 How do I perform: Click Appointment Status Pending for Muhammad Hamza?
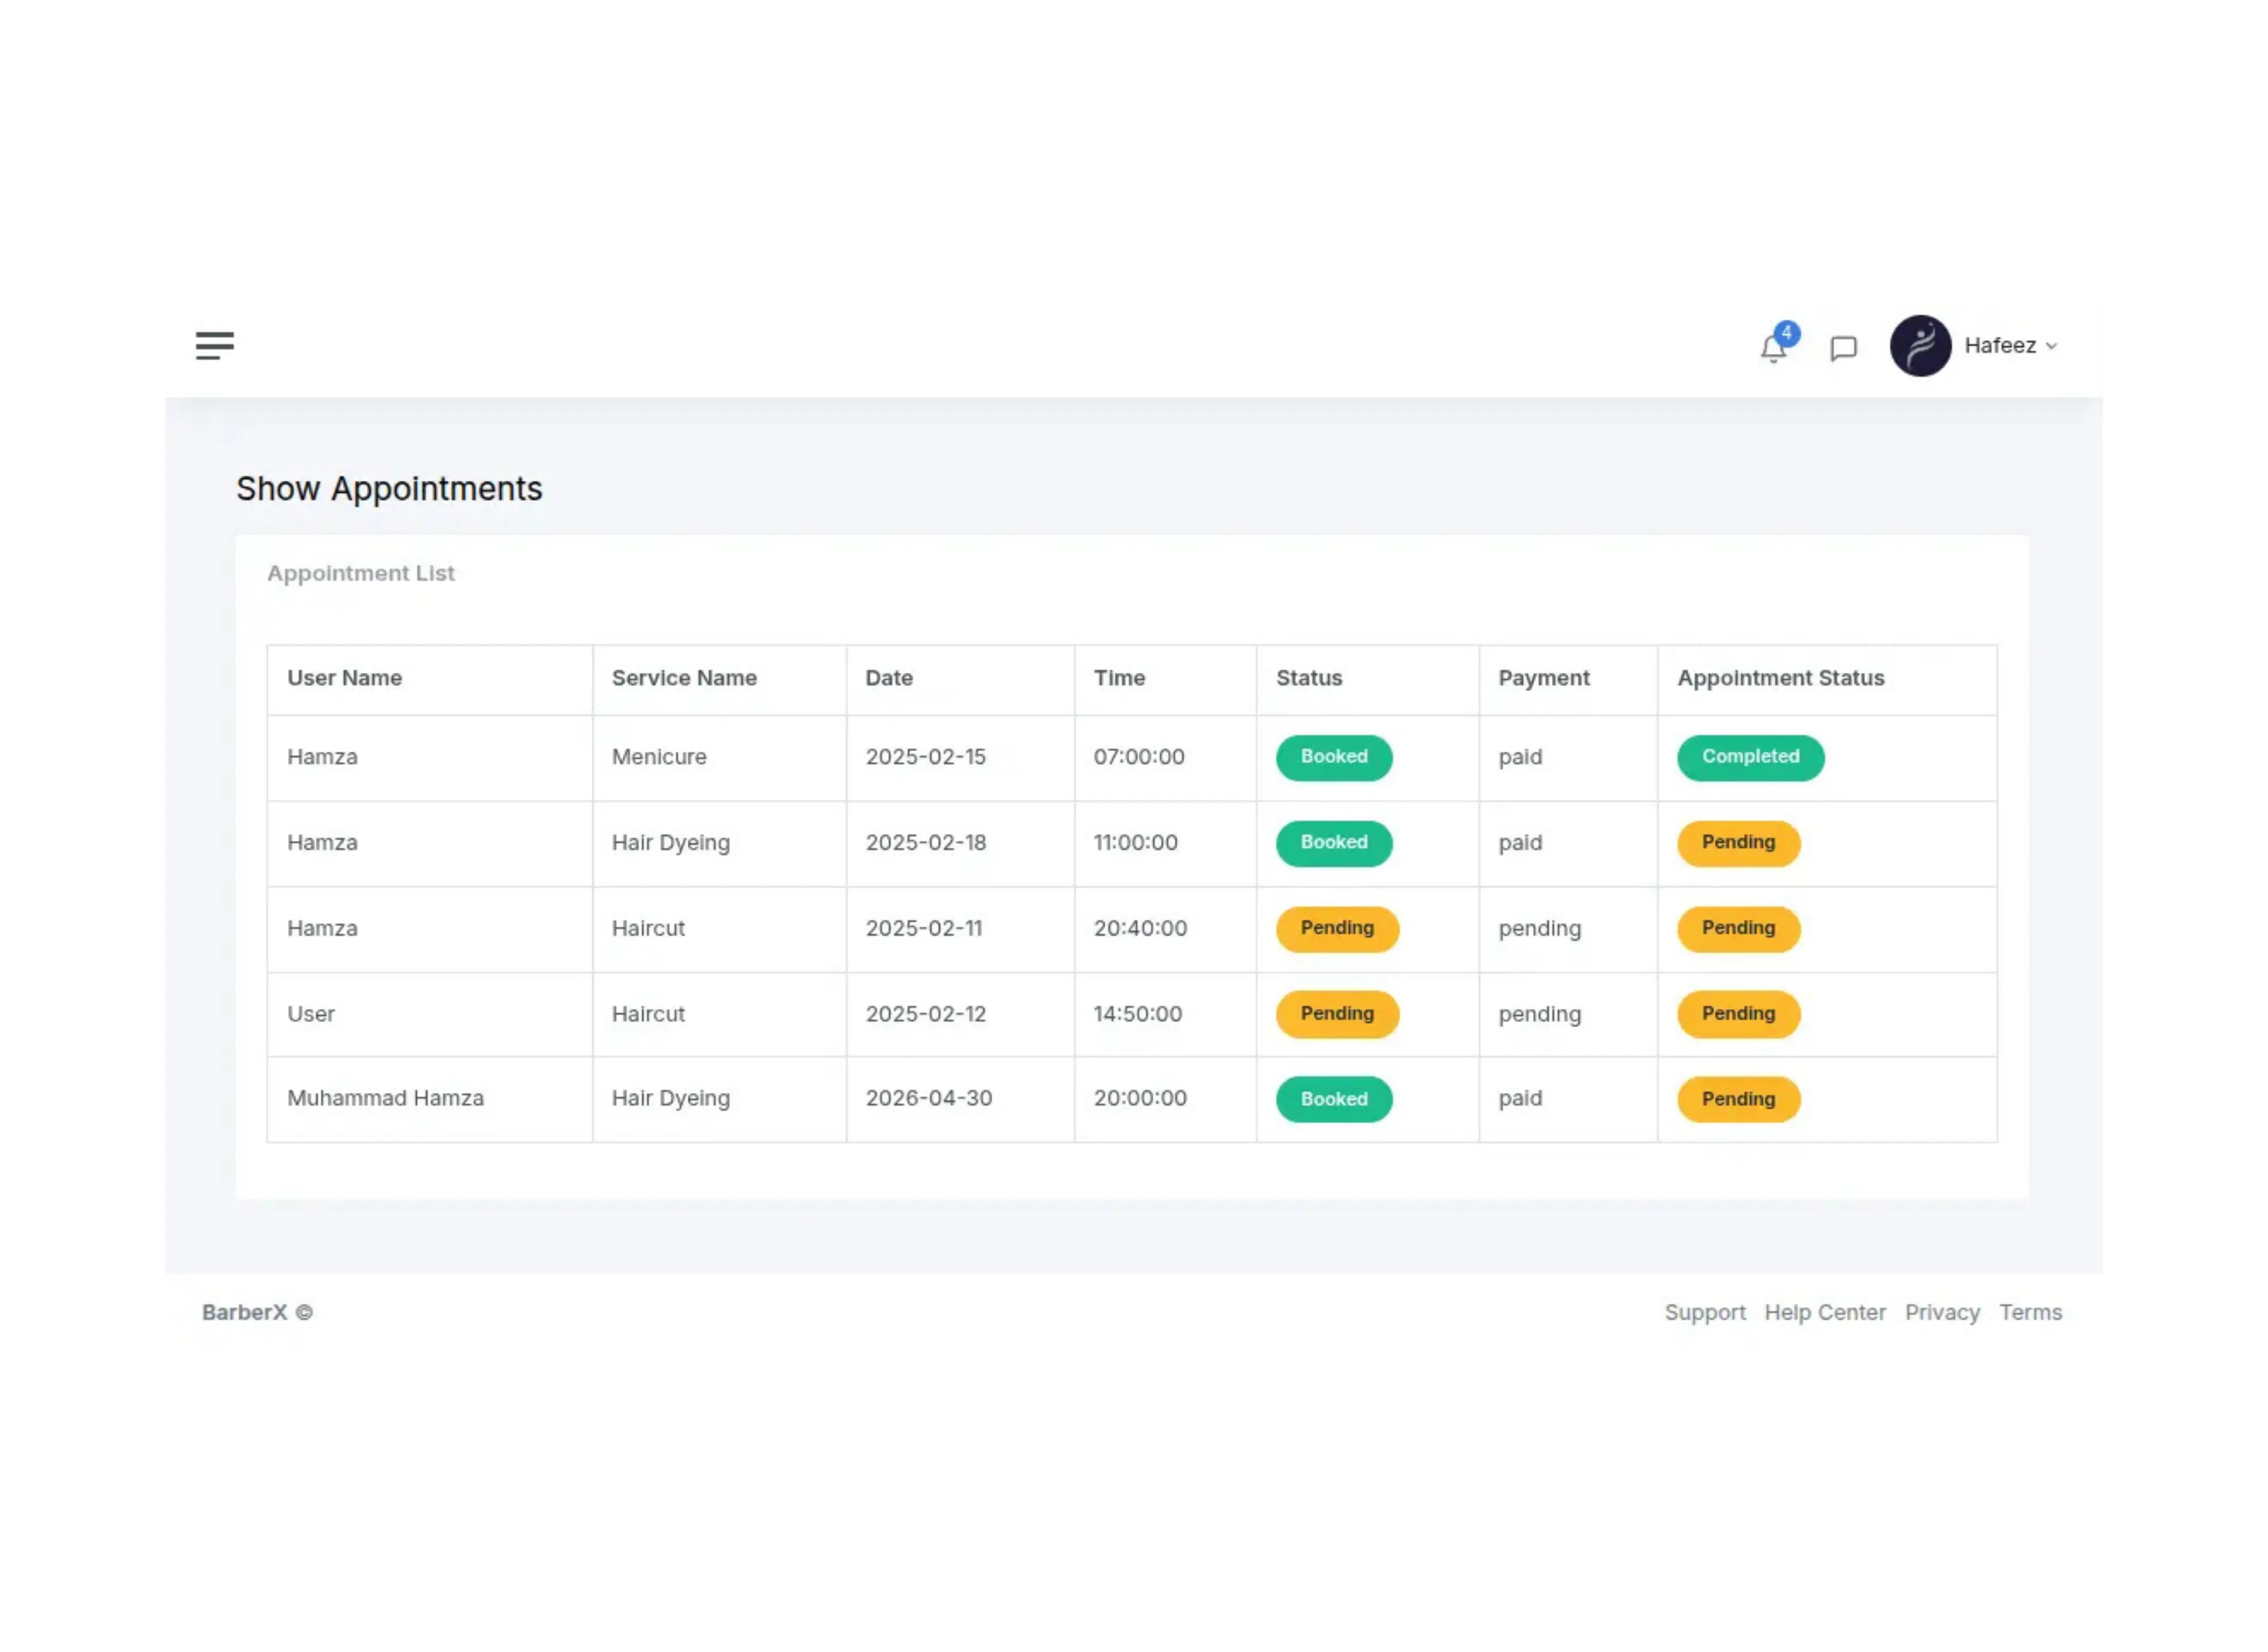pyautogui.click(x=1739, y=1100)
